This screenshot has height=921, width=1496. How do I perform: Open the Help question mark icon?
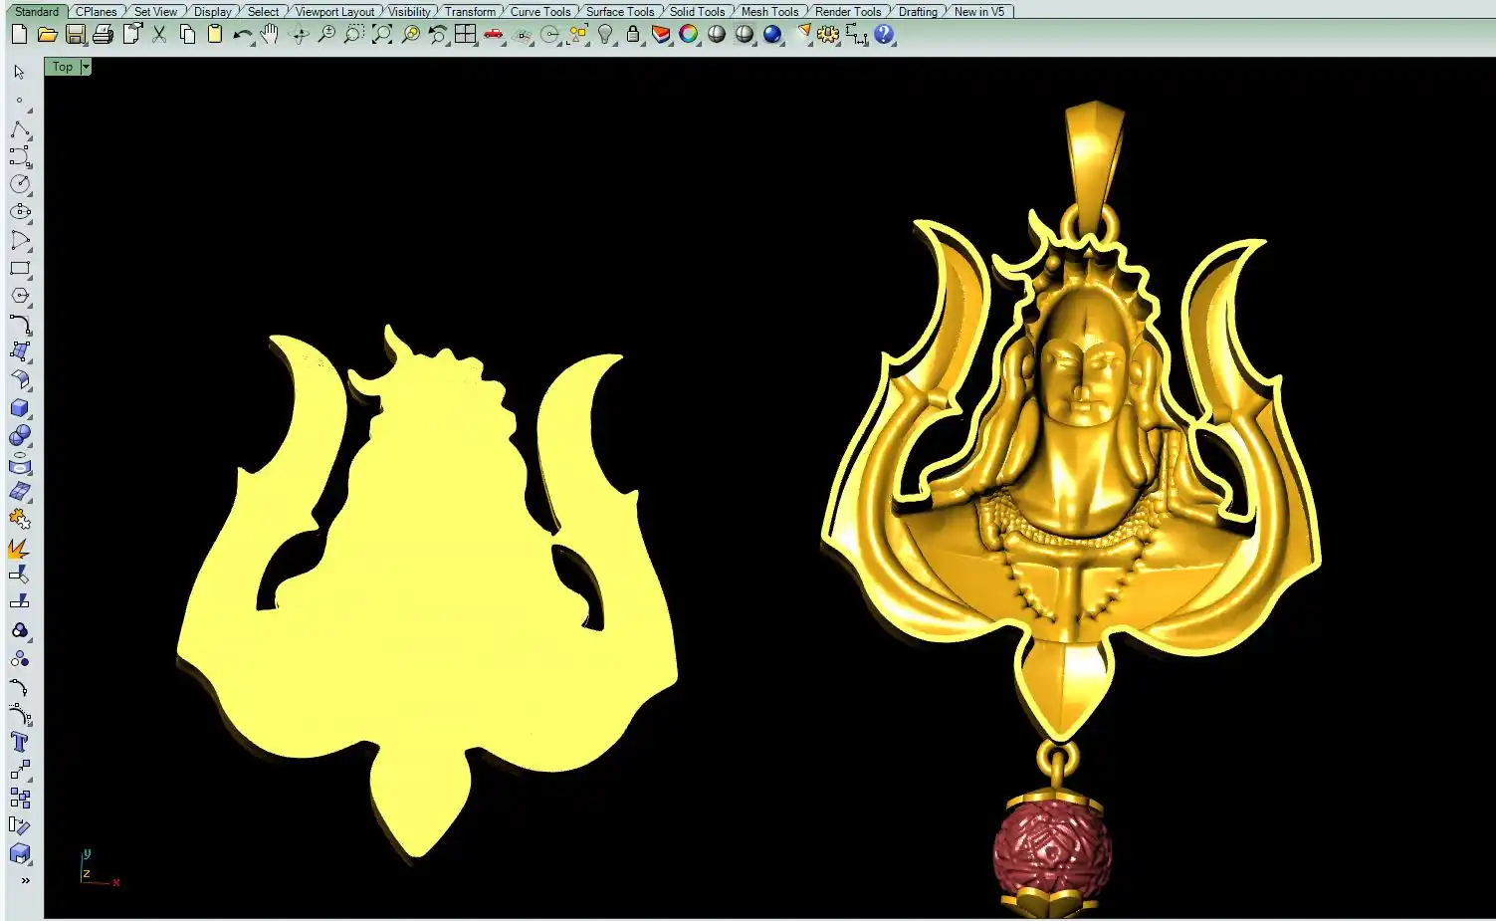pos(884,35)
